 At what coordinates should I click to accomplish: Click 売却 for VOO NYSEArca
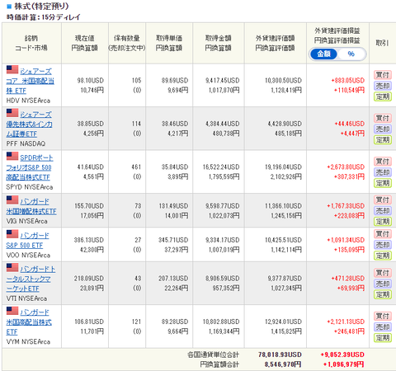click(x=382, y=245)
